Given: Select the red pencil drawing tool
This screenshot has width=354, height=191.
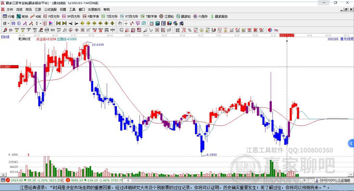Looking at the screenshot, I should (x=5, y=30).
